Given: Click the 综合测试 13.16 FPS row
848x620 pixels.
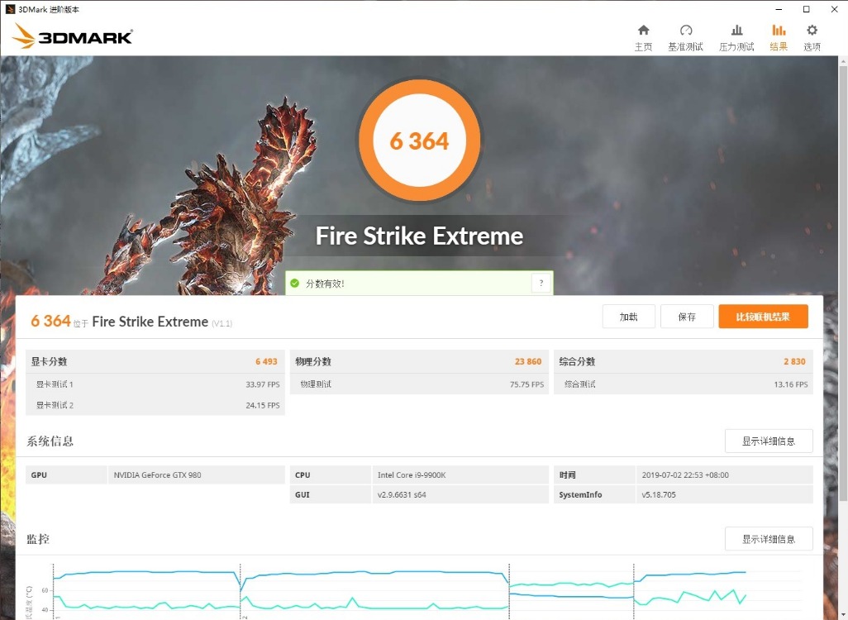Looking at the screenshot, I should pos(683,384).
